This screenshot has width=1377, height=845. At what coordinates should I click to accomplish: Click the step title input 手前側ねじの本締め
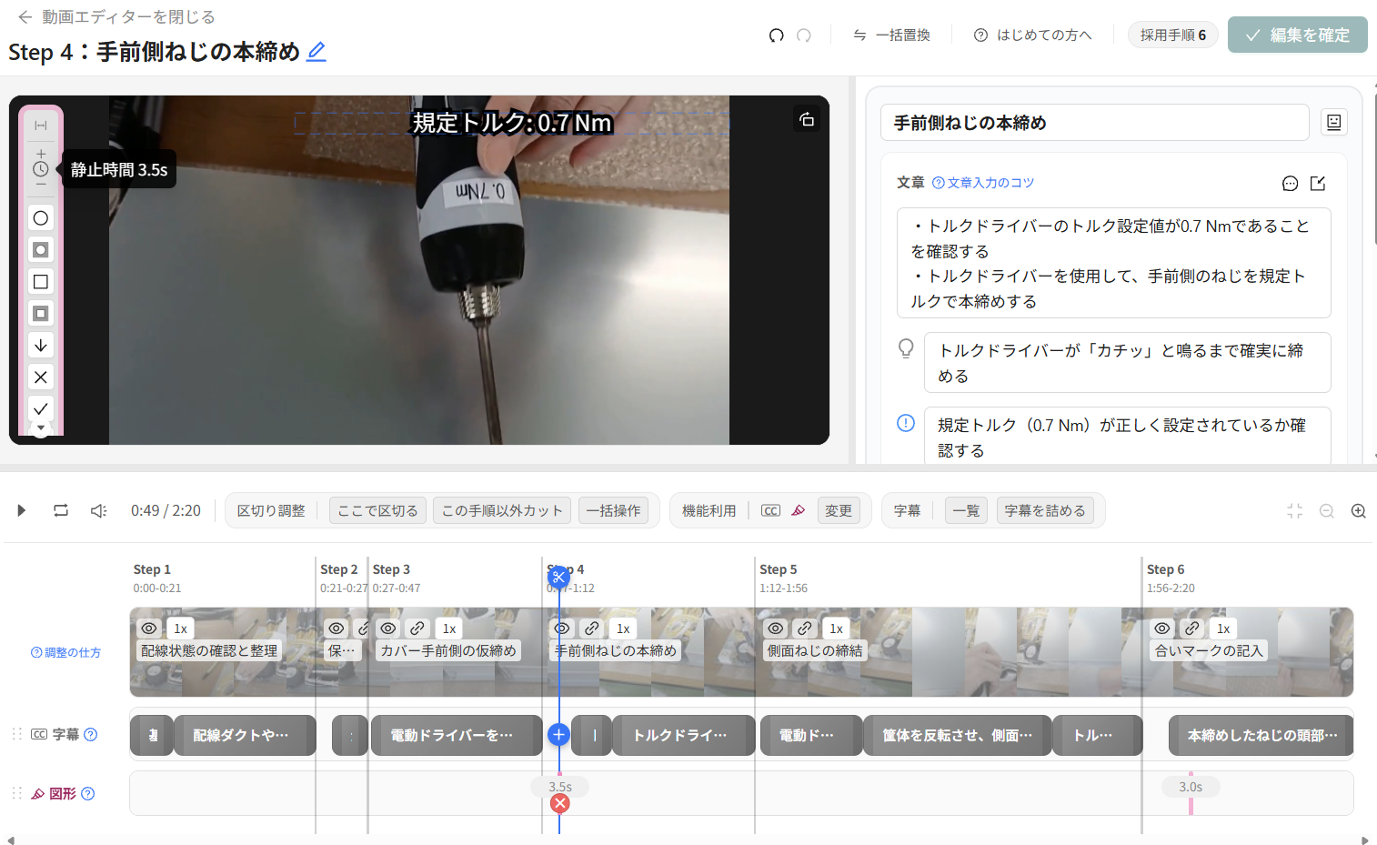point(1095,123)
